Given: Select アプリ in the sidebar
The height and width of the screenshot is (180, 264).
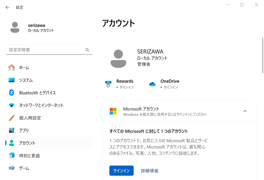Looking at the screenshot, I should pyautogui.click(x=49, y=130).
